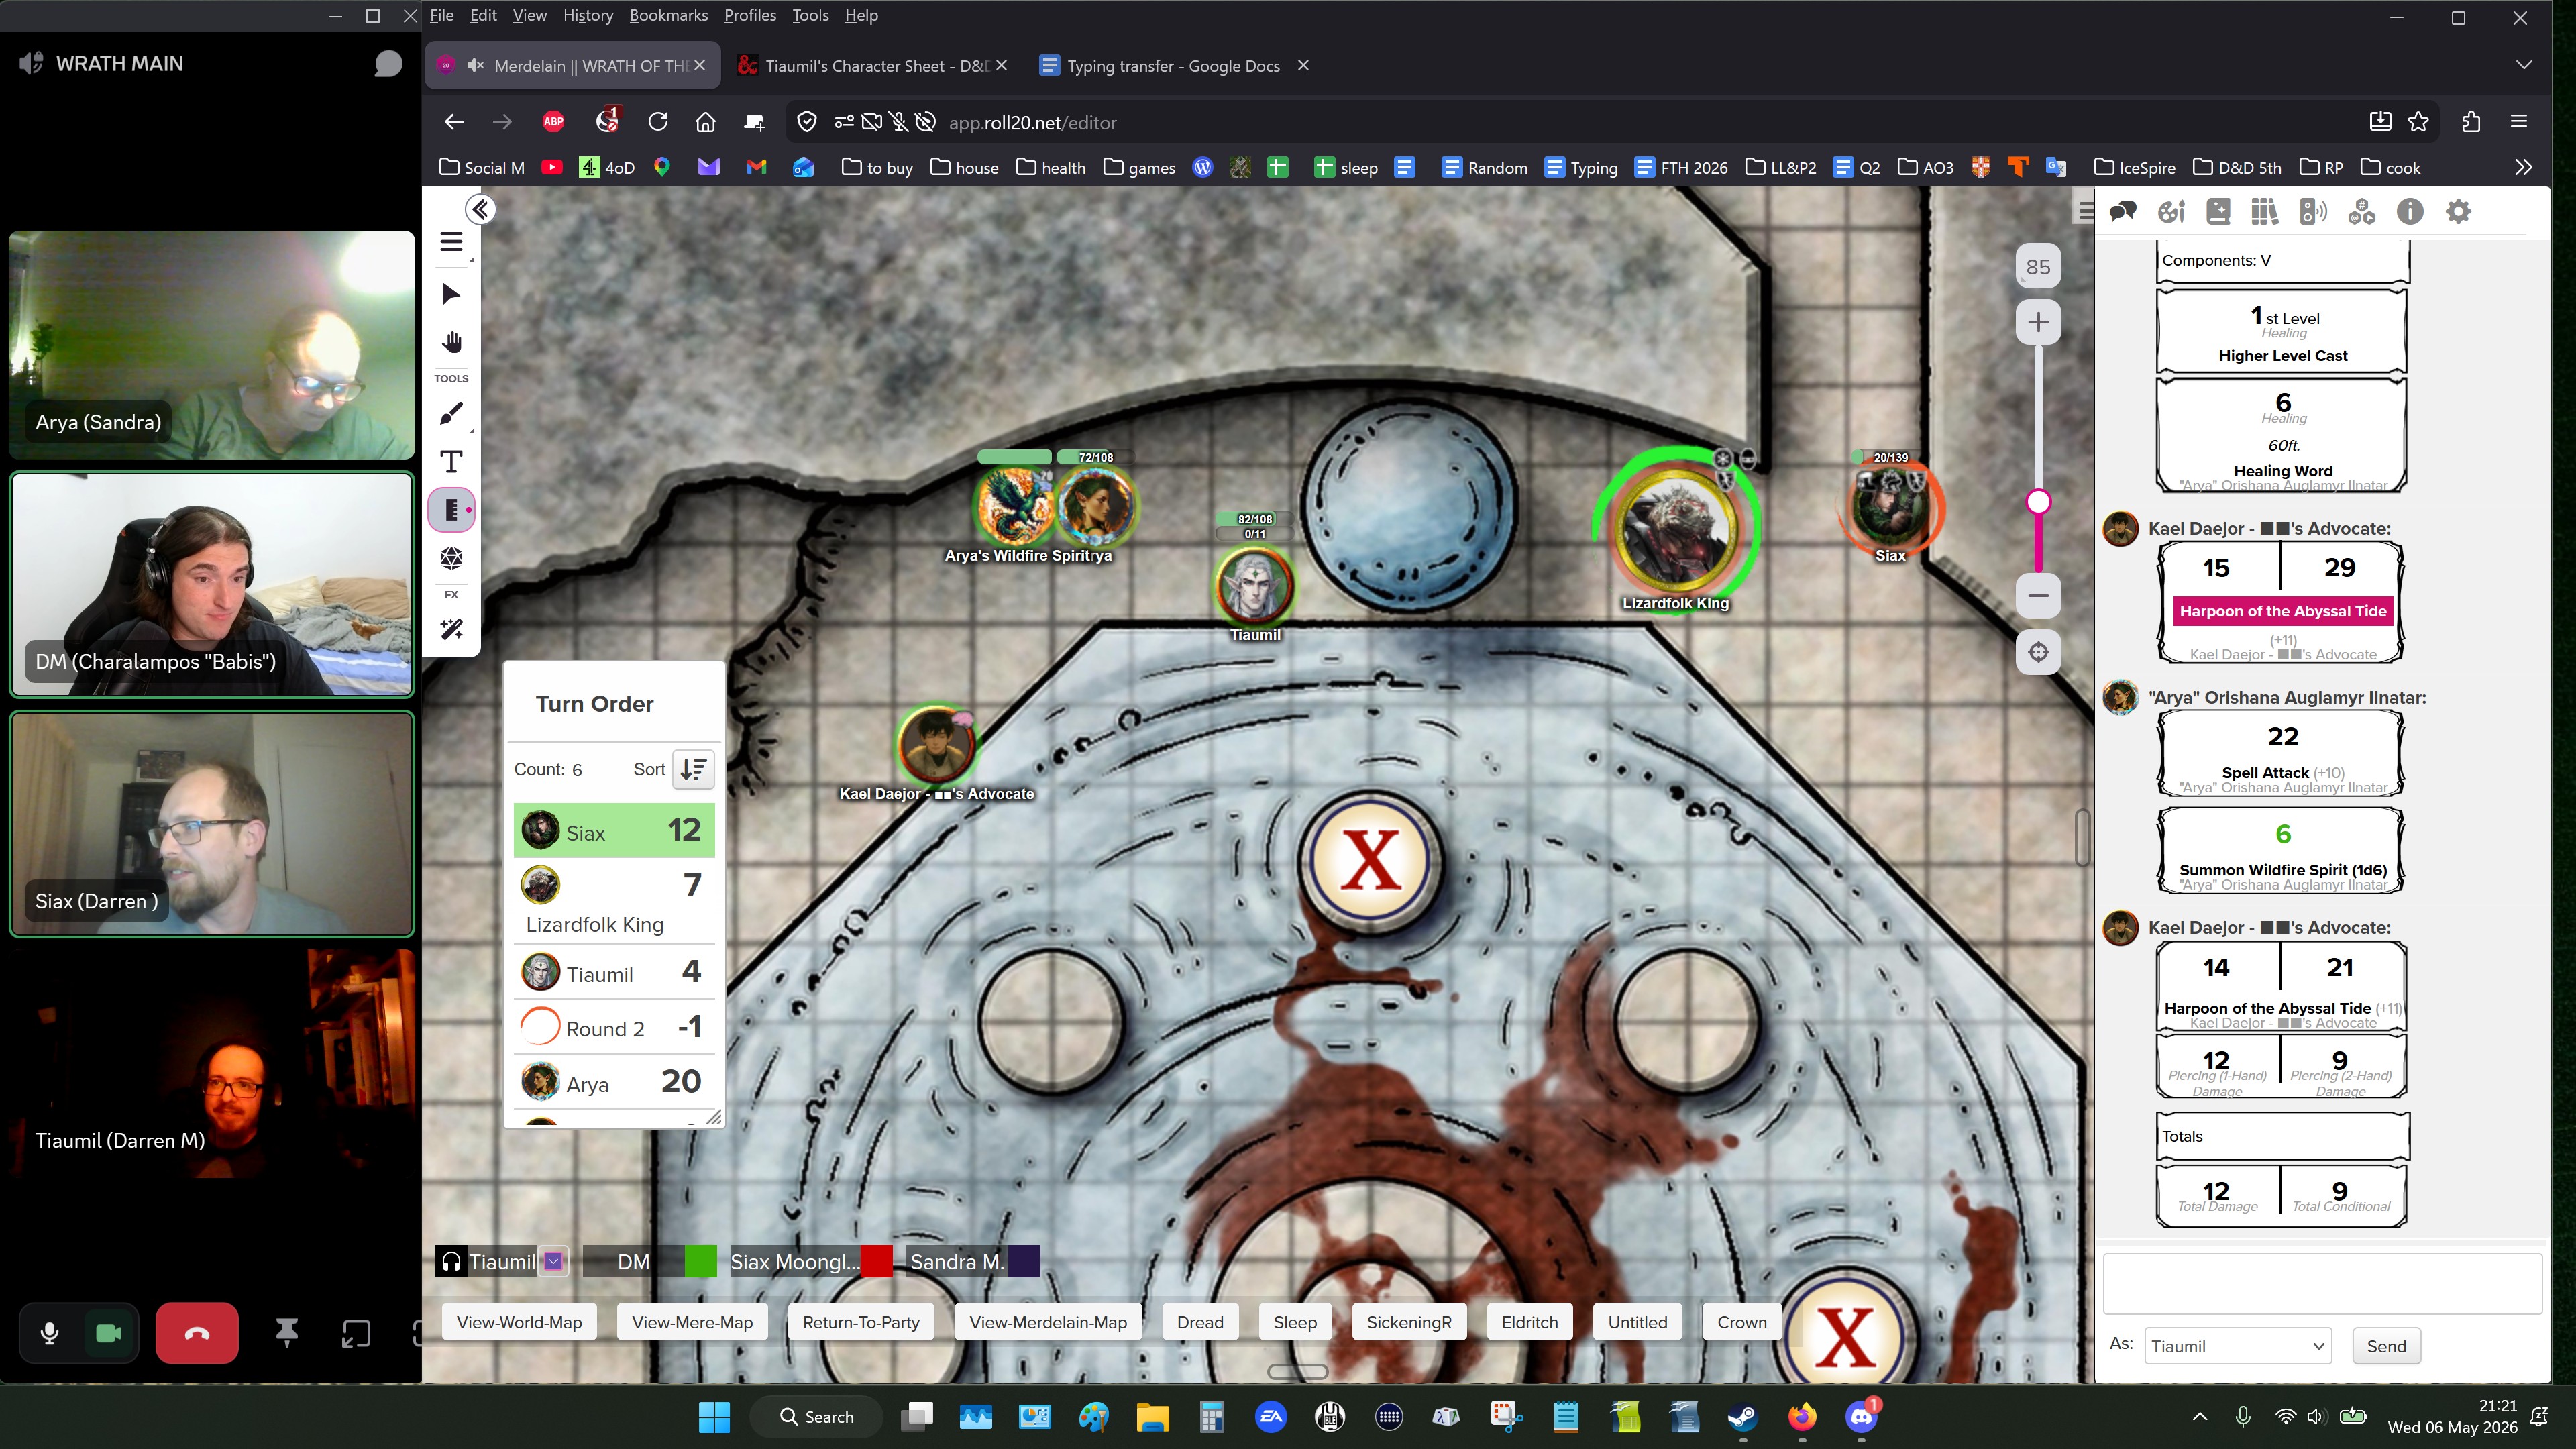
Task: Click the Send chat button
Action: pyautogui.click(x=2386, y=1346)
